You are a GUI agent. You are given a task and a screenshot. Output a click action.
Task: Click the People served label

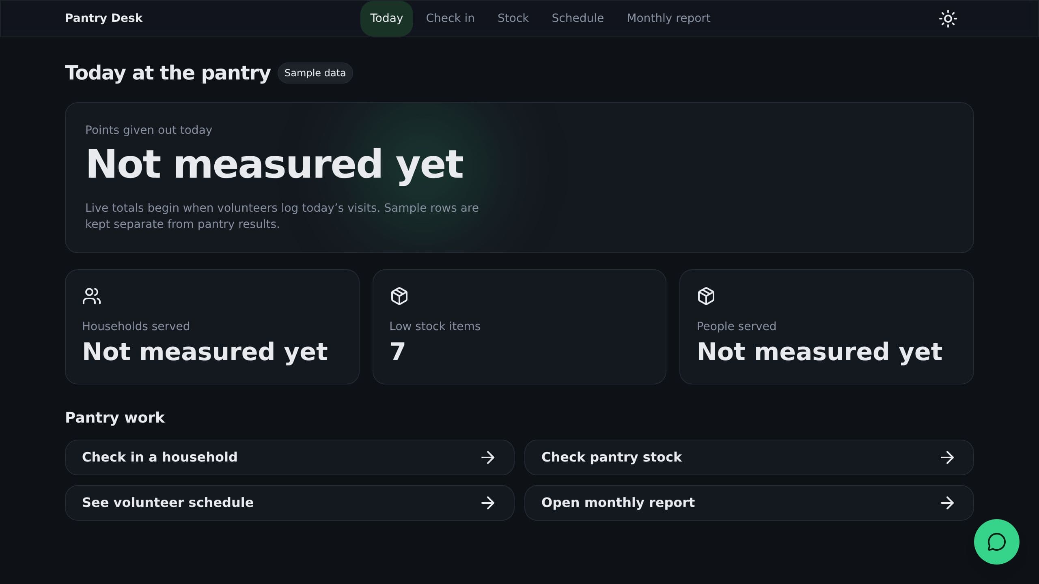click(x=736, y=326)
